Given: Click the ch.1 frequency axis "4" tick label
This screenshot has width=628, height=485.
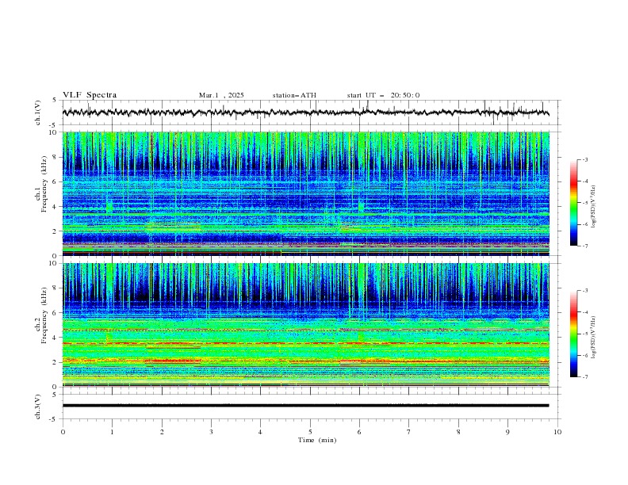Looking at the screenshot, I should pos(55,207).
